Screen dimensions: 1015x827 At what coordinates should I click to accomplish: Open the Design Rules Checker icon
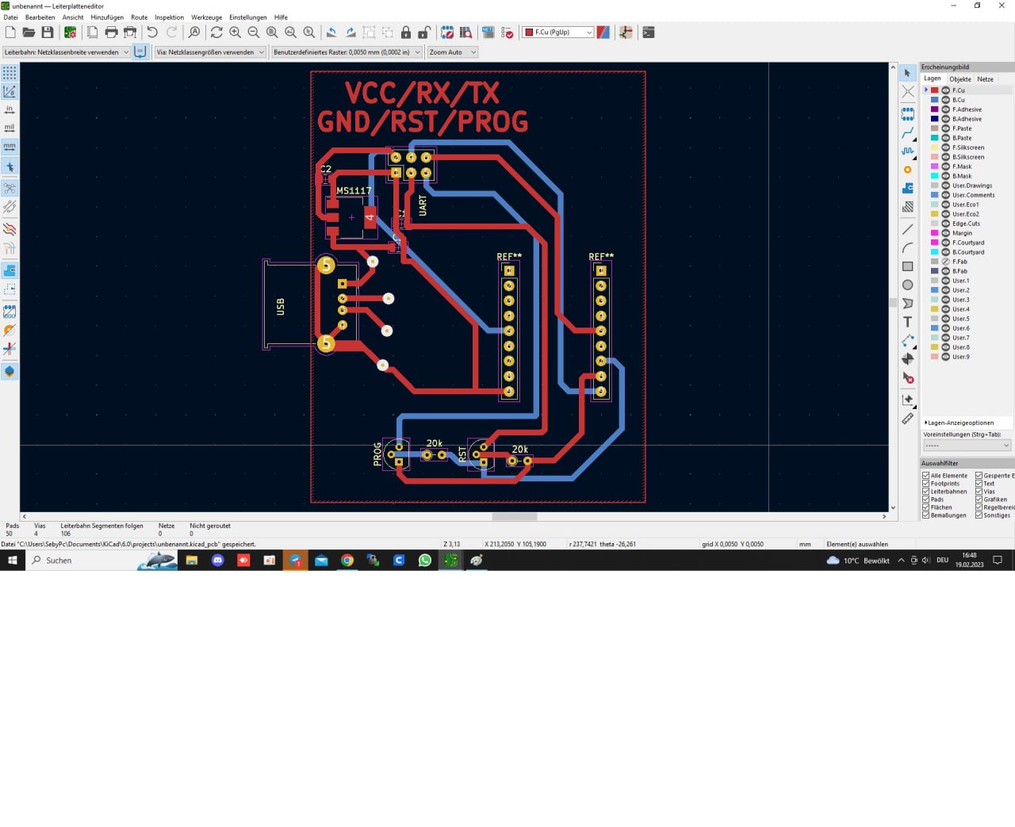(x=508, y=33)
